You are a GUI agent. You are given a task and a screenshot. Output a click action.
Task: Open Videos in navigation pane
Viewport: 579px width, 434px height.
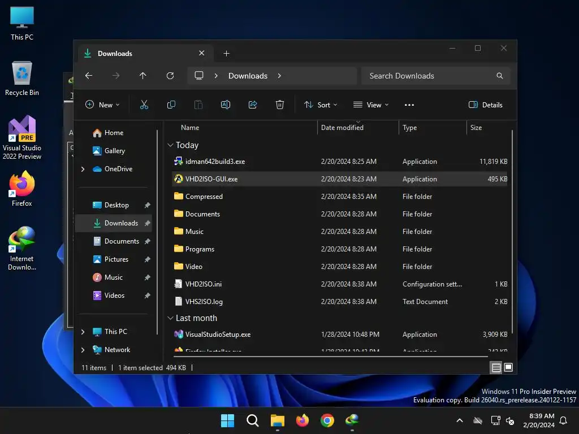point(114,295)
